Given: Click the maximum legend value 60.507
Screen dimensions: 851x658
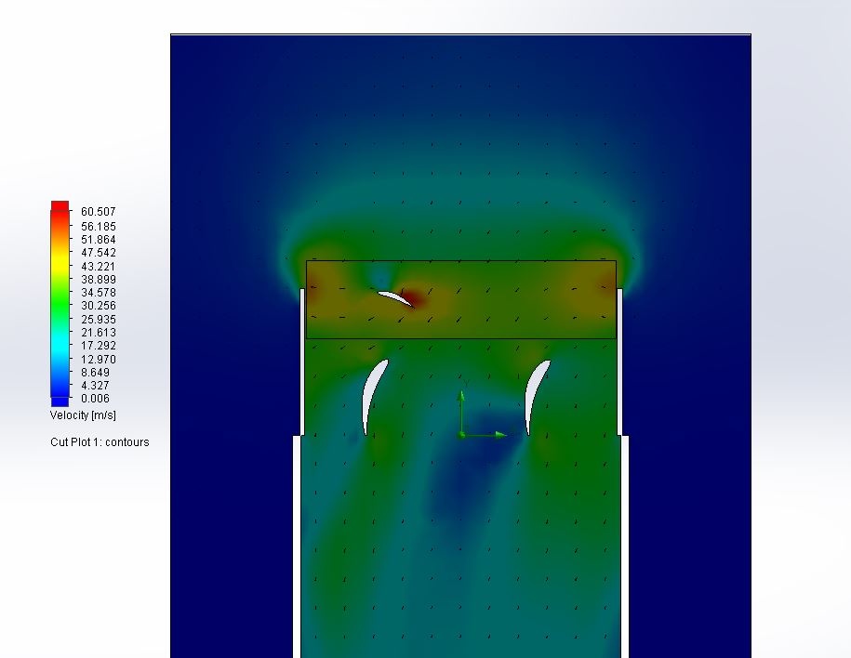Looking at the screenshot, I should pos(99,212).
